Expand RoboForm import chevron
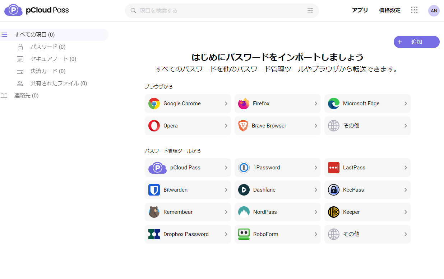The image size is (444, 279). coord(316,234)
